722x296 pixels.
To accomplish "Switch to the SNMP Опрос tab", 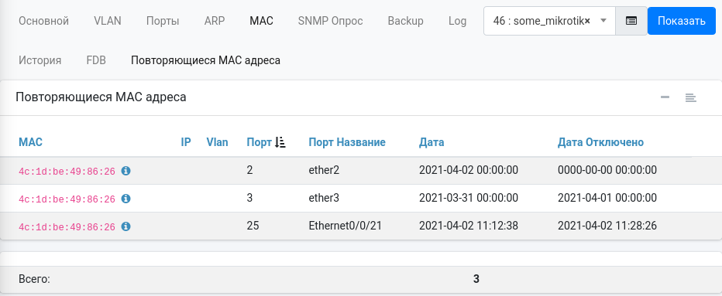I will point(330,21).
